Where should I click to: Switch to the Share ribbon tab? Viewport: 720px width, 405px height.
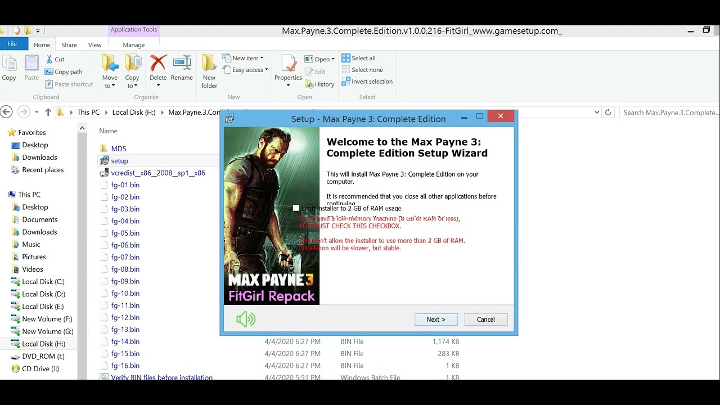[x=69, y=45]
